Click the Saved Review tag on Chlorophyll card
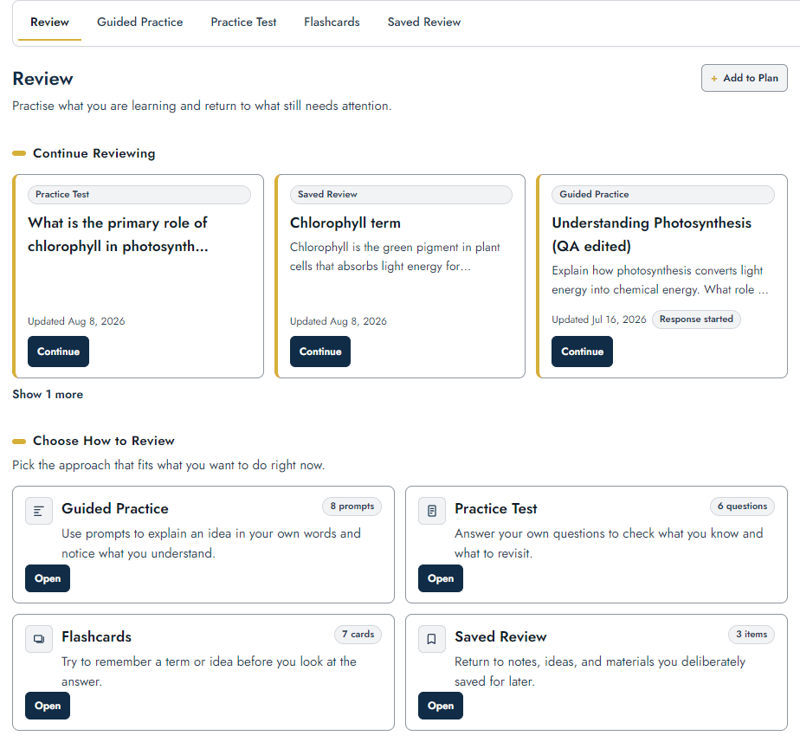The image size is (800, 742). 401,195
